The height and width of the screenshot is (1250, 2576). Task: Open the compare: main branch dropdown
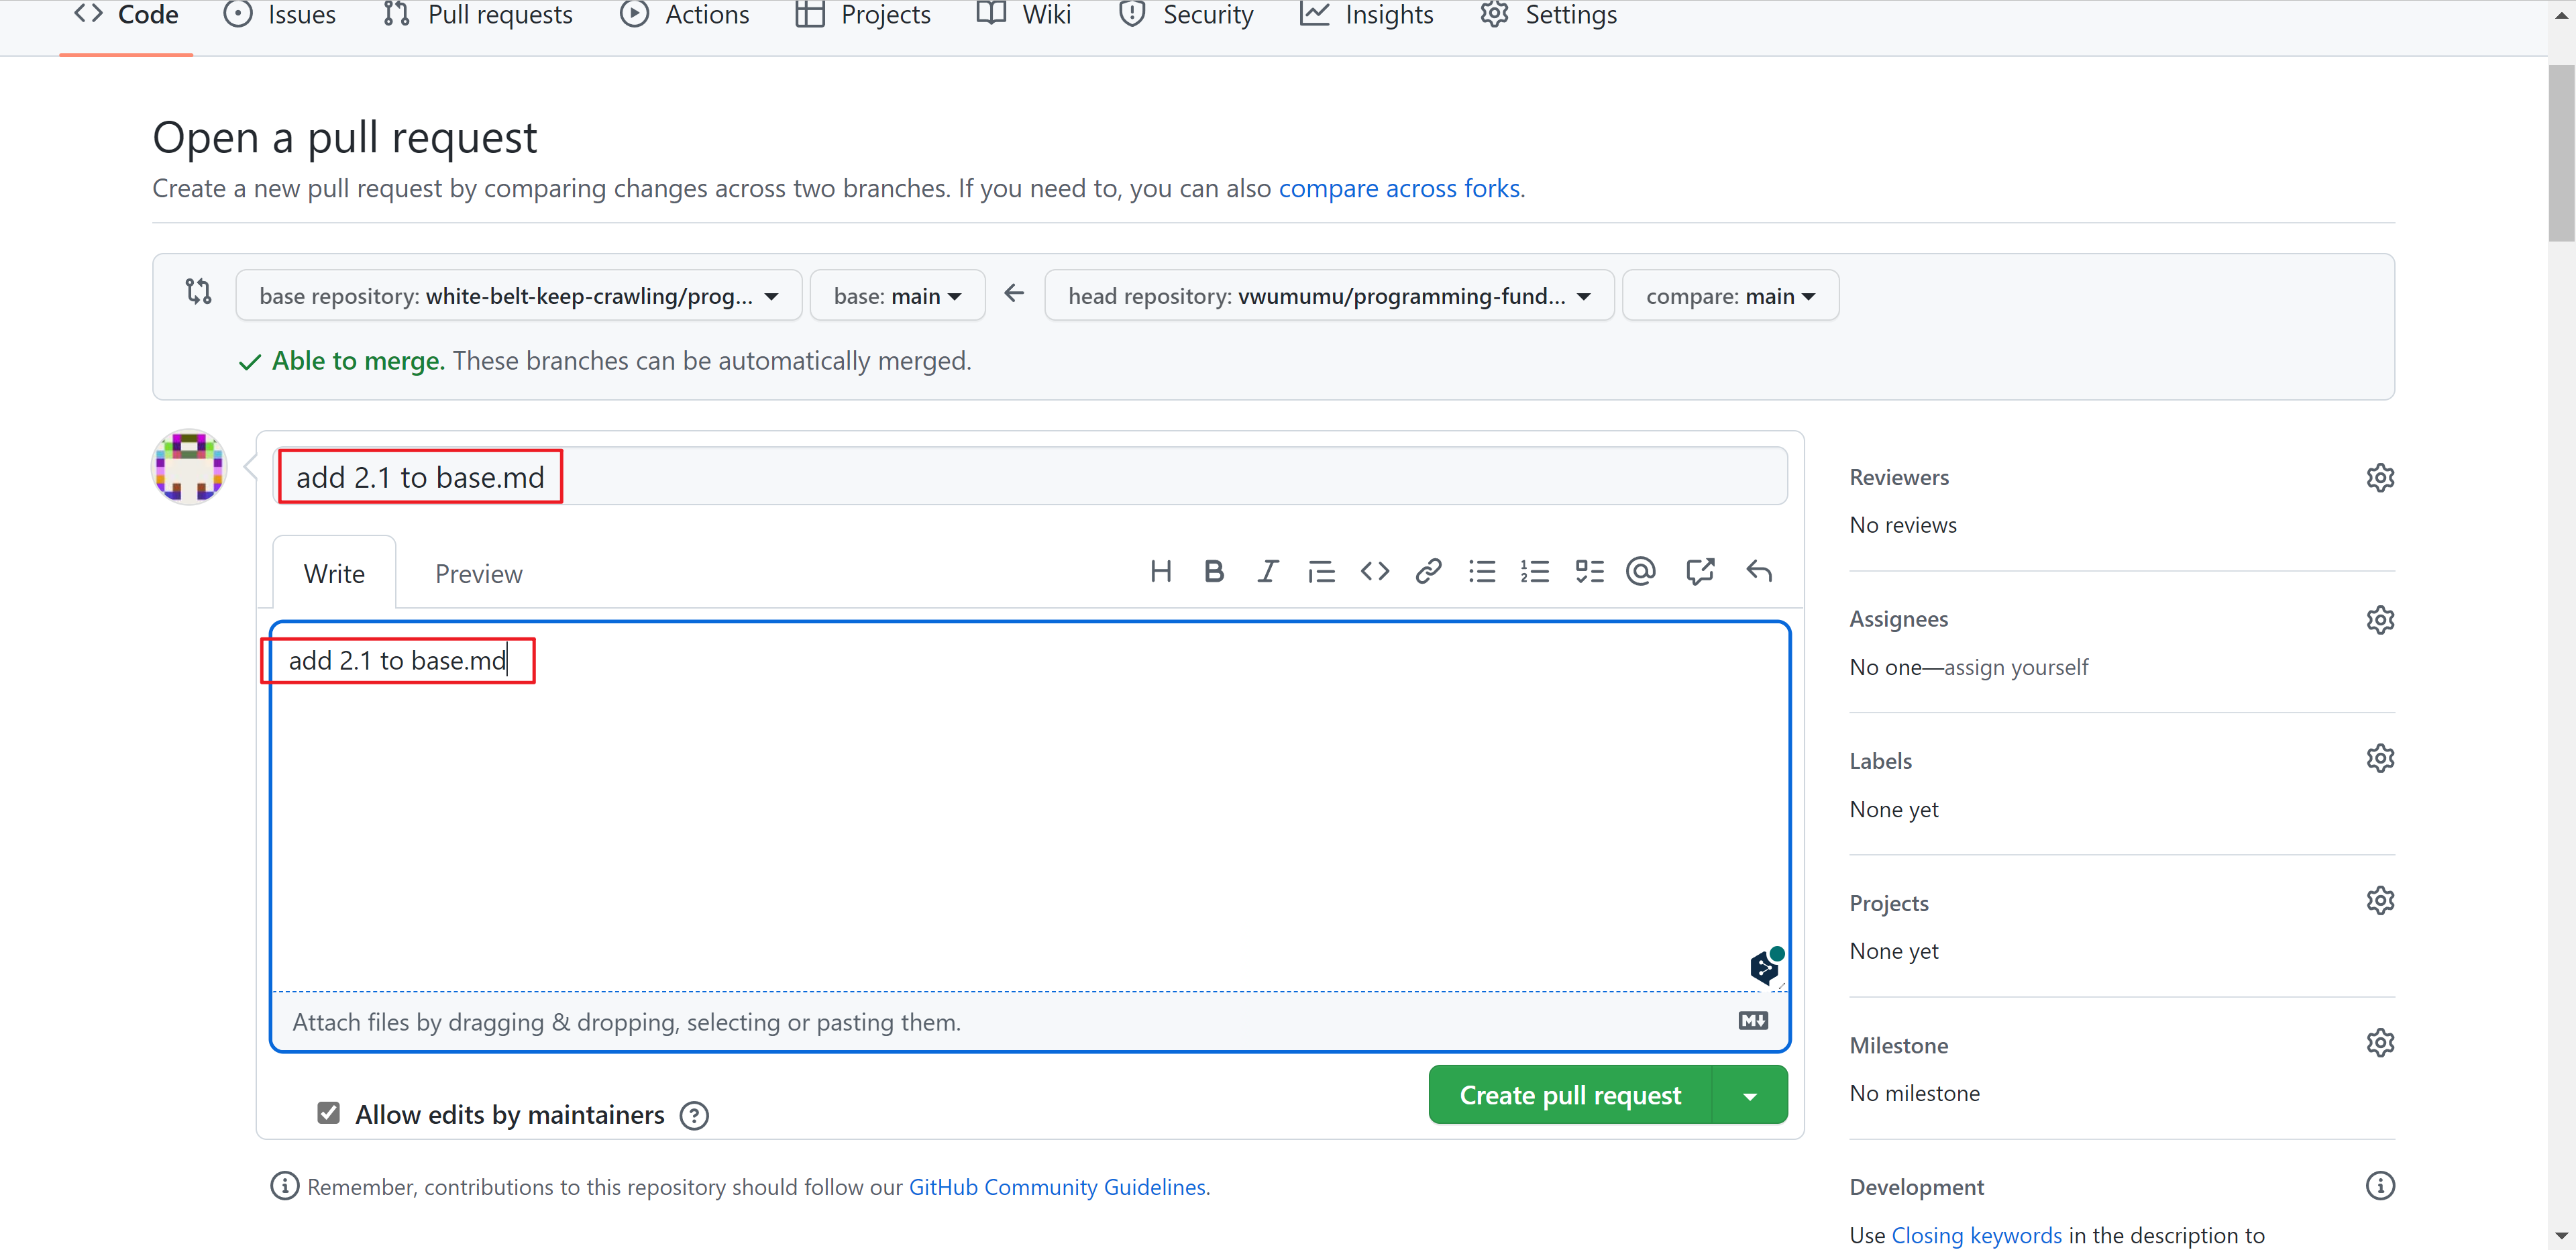(x=1729, y=296)
